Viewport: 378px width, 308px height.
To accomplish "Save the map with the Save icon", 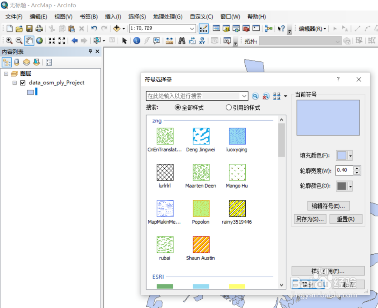I will 29,29.
